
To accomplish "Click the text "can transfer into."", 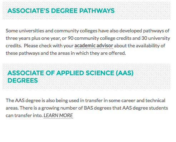I will (24, 115).
